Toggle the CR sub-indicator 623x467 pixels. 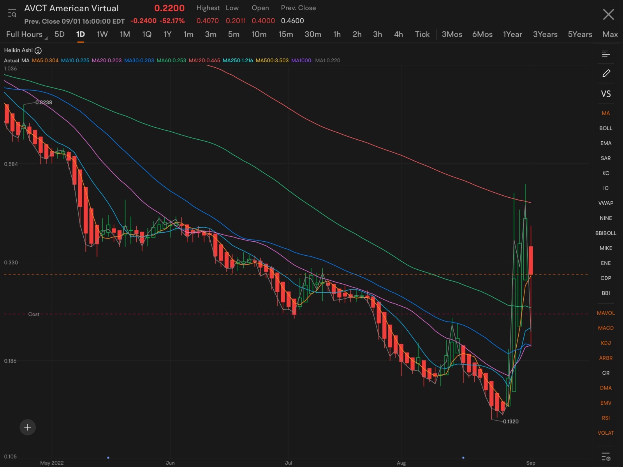coord(606,373)
